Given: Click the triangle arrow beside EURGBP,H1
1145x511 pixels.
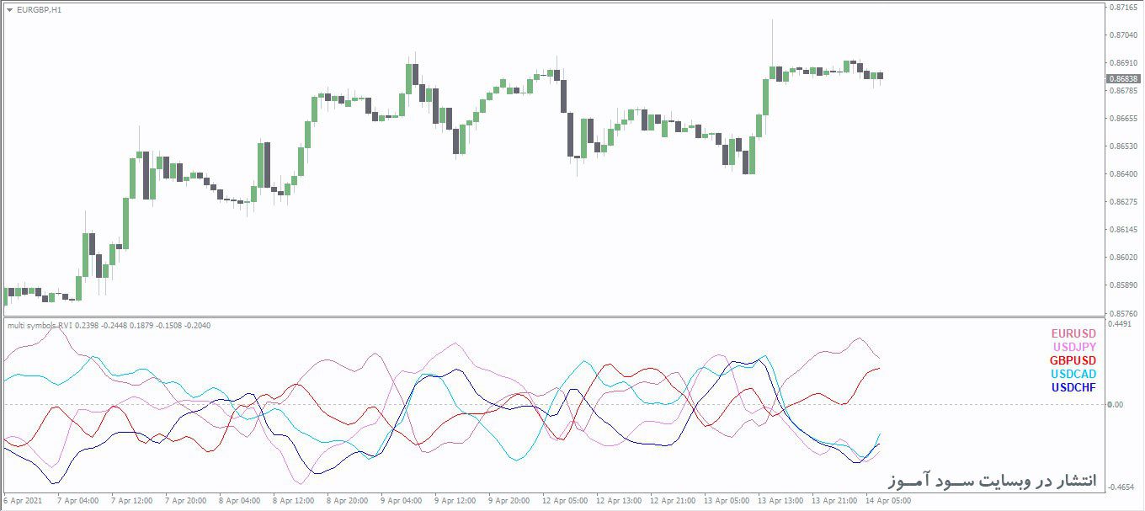Looking at the screenshot, I should pyautogui.click(x=9, y=10).
